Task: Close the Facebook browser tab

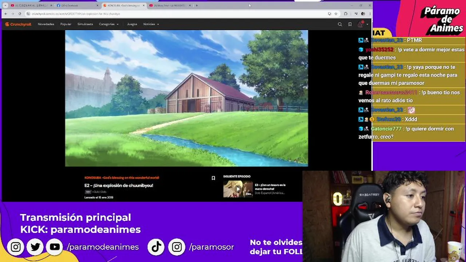Action: pyautogui.click(x=98, y=5)
